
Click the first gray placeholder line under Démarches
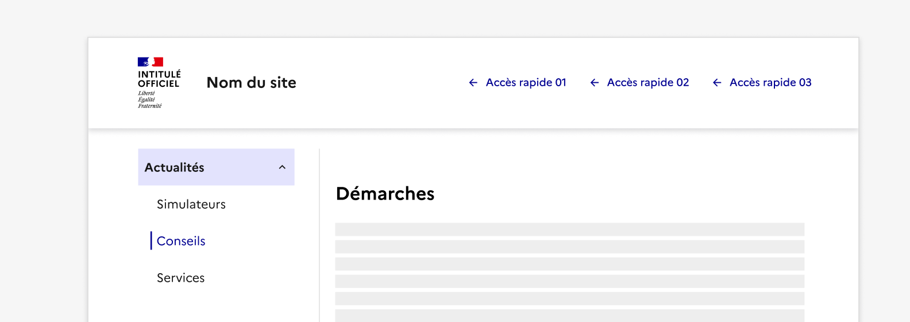tap(569, 229)
